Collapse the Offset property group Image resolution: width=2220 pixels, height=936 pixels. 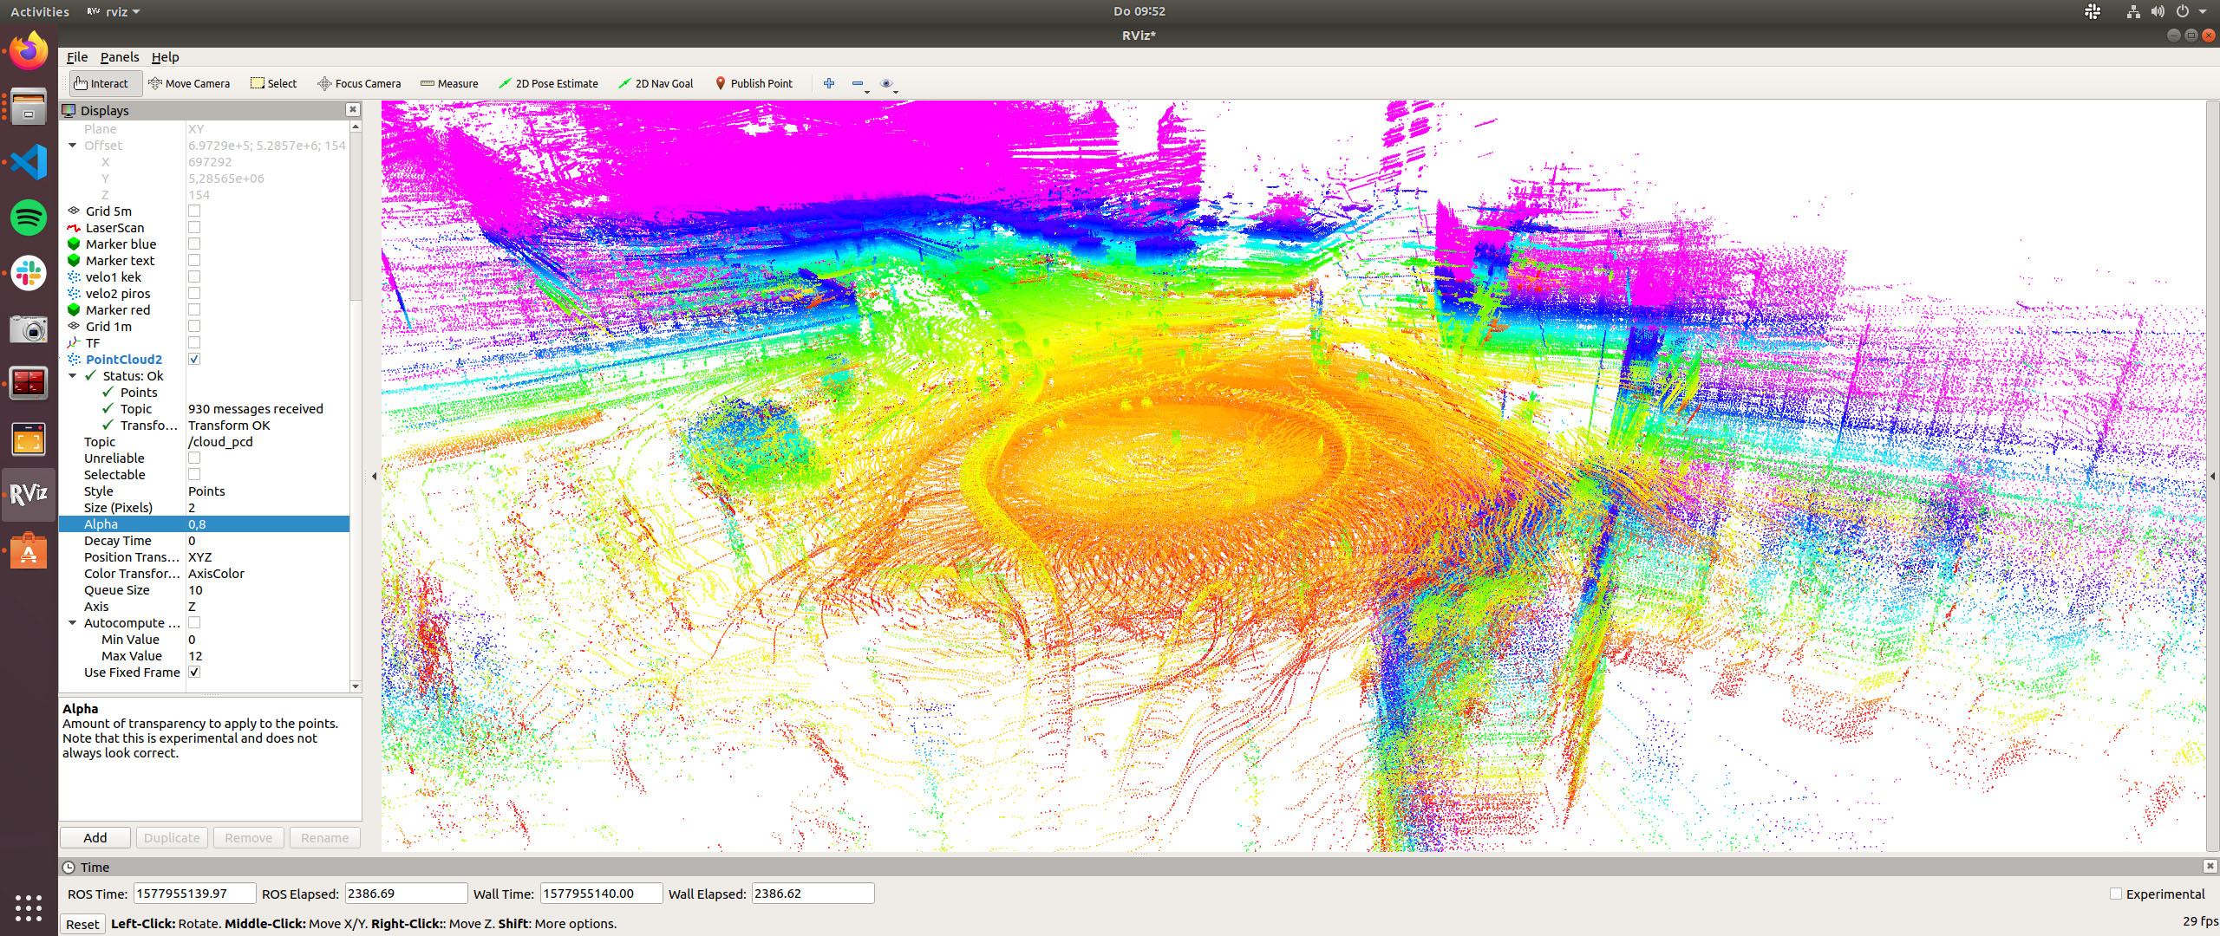[x=73, y=146]
